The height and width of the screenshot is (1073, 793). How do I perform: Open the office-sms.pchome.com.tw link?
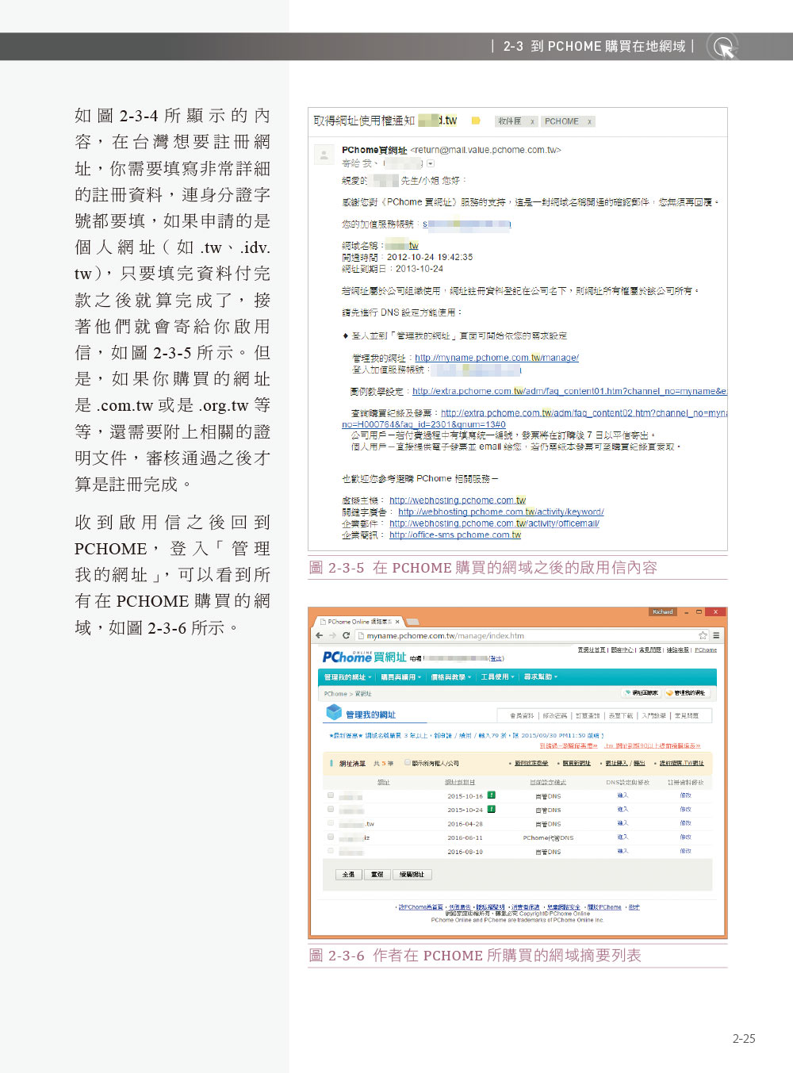coord(455,535)
